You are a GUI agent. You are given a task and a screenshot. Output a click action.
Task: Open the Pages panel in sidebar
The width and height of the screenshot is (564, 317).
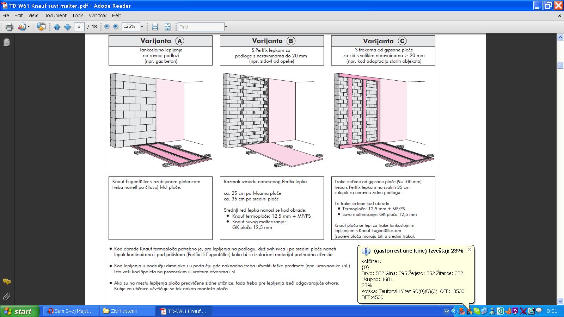pyautogui.click(x=6, y=42)
